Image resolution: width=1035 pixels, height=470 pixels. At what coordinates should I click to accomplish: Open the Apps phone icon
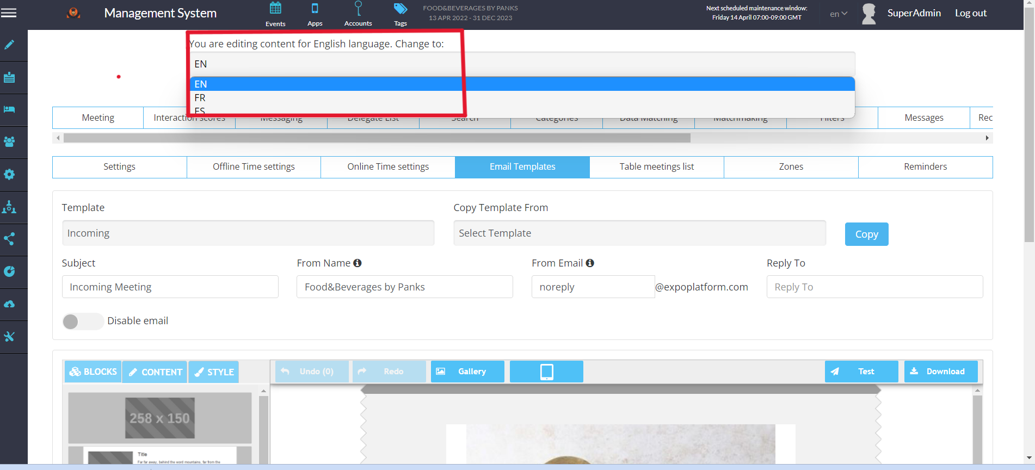(x=315, y=8)
